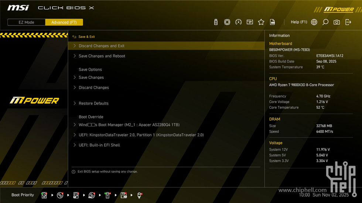Screen dimensions: 362x203
Task: Click the search magnifier icon
Action: [x=325, y=22]
